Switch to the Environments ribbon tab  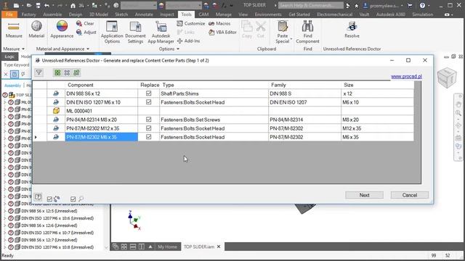click(268, 14)
